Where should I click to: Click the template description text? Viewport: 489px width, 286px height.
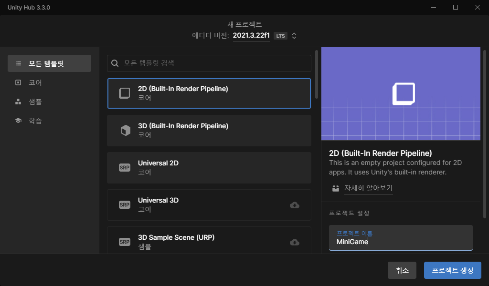(x=395, y=167)
